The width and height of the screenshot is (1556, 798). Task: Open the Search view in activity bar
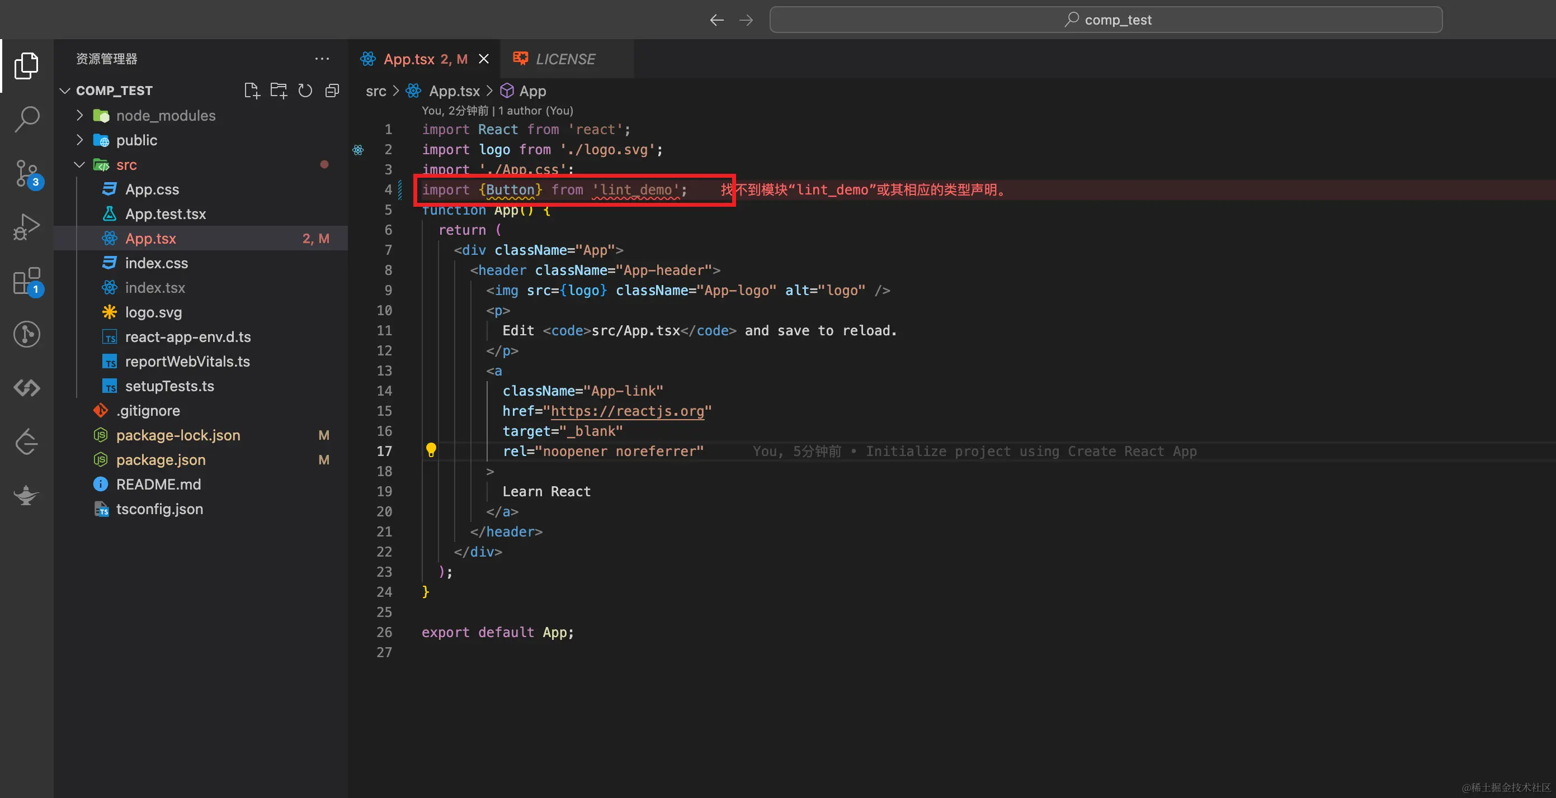pos(27,119)
